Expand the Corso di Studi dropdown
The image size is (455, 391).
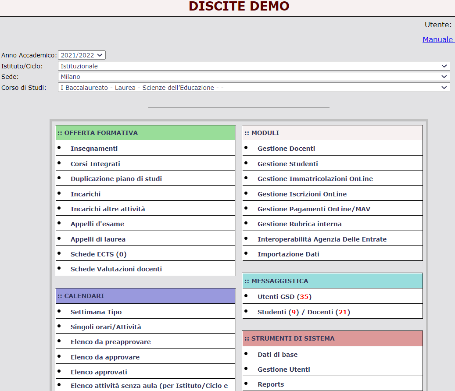click(254, 88)
